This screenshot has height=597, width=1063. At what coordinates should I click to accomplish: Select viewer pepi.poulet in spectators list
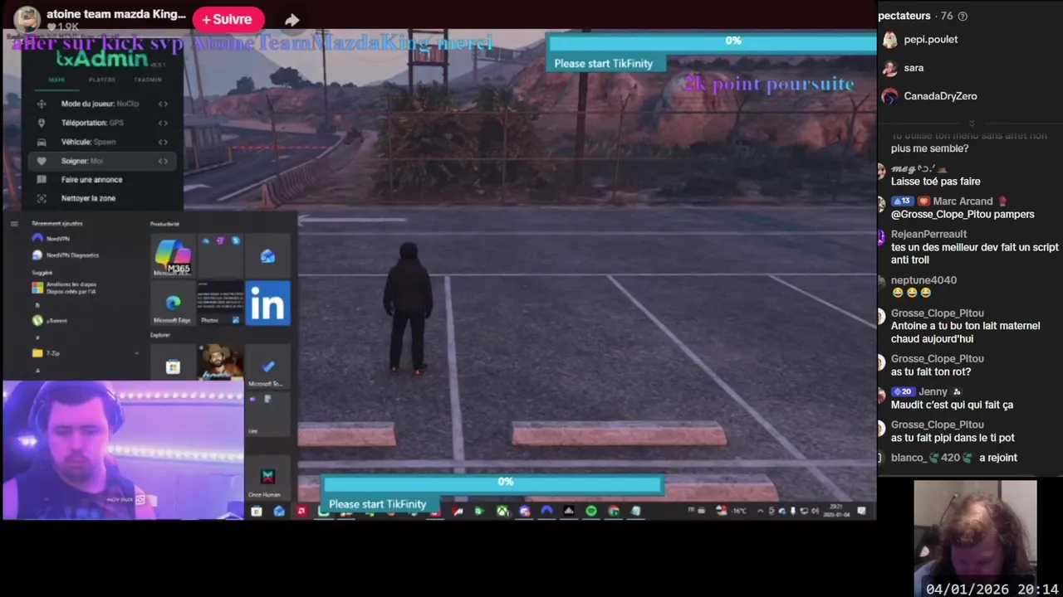930,40
